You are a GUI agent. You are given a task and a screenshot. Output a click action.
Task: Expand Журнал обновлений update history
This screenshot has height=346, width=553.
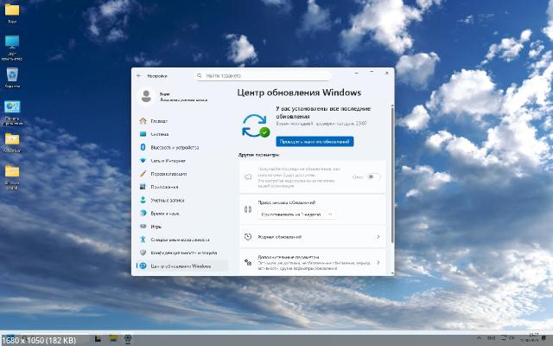point(313,236)
